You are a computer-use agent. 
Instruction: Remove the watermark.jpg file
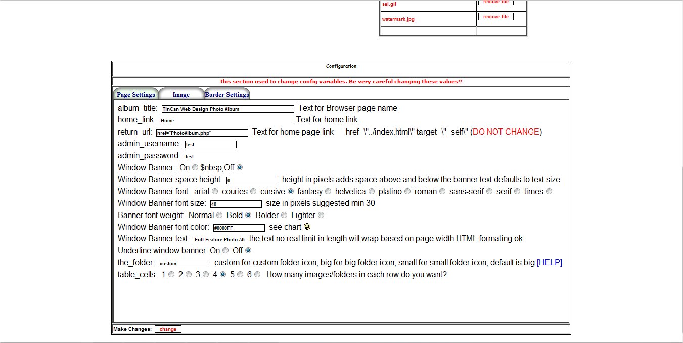coord(495,17)
